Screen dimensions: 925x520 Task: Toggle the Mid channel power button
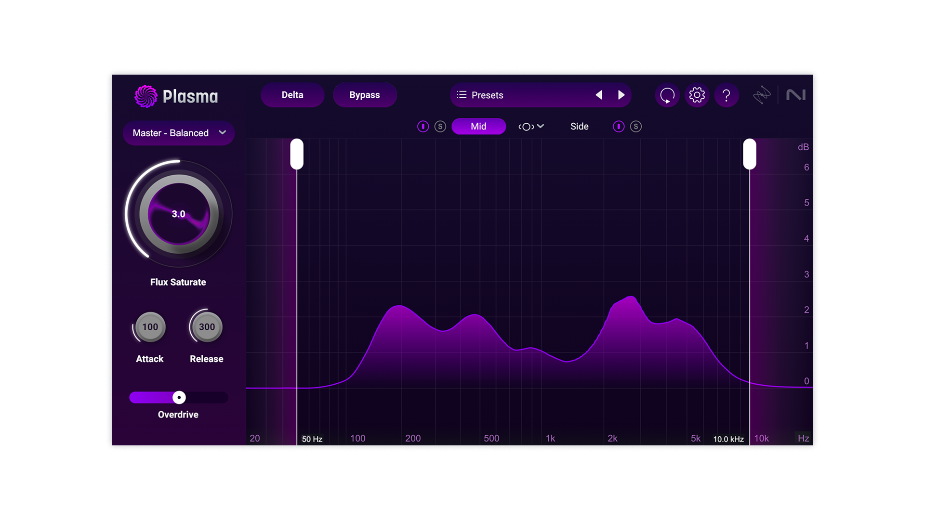click(x=423, y=127)
